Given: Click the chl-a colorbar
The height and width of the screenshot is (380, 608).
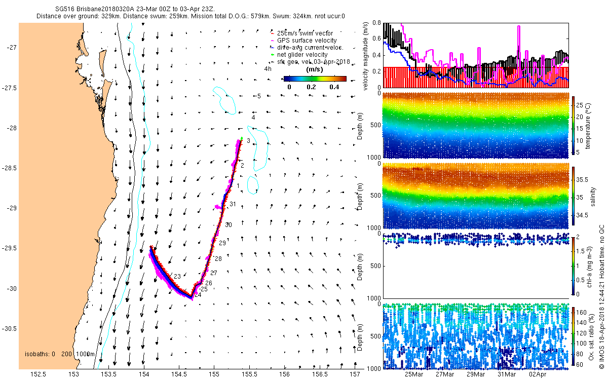Looking at the screenshot, I should (574, 265).
